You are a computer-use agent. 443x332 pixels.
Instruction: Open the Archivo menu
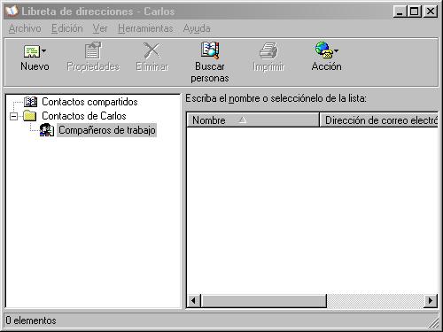(25, 28)
